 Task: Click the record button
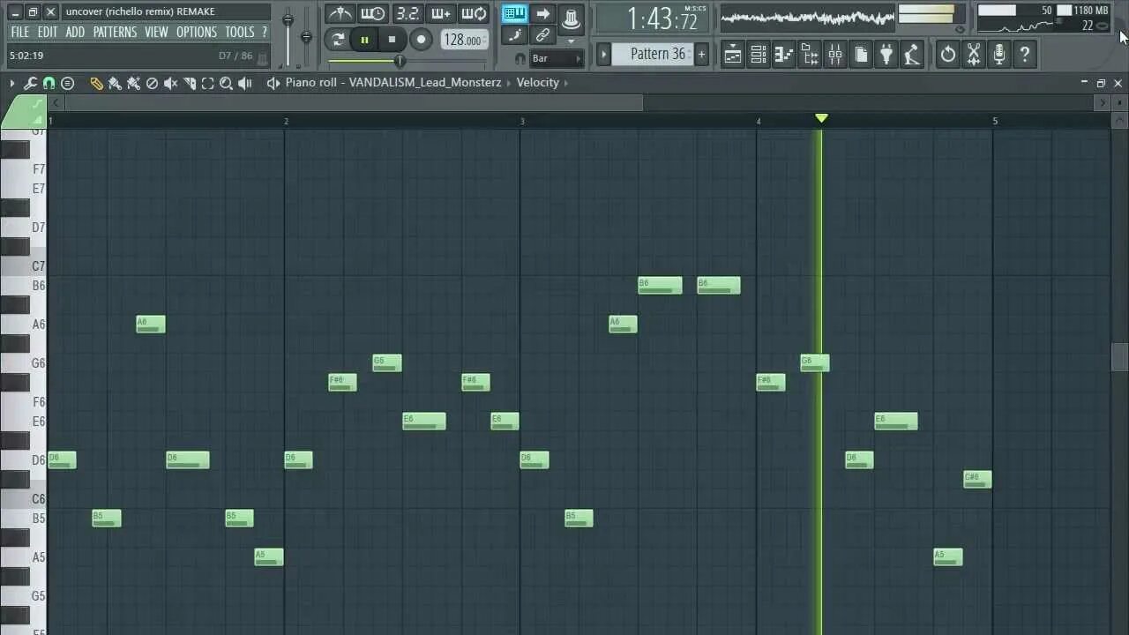click(x=421, y=40)
